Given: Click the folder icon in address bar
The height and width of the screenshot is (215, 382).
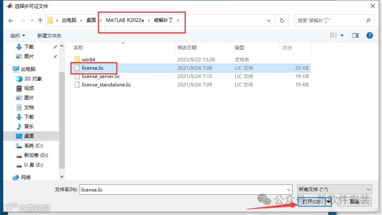Looking at the screenshot, I should click(x=50, y=20).
